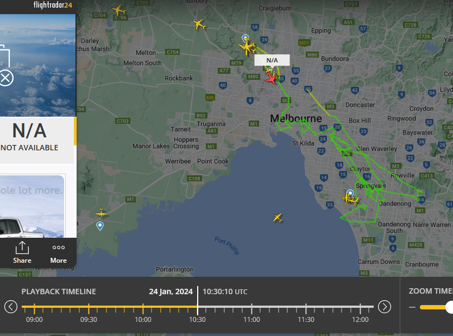
Task: Click the yellow aircraft near C706 road
Action: tap(119, 10)
